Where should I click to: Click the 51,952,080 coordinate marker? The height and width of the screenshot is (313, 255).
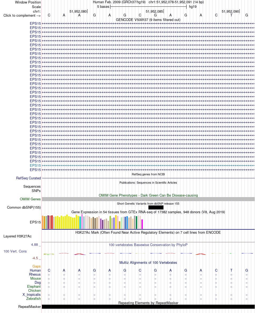pos(78,11)
